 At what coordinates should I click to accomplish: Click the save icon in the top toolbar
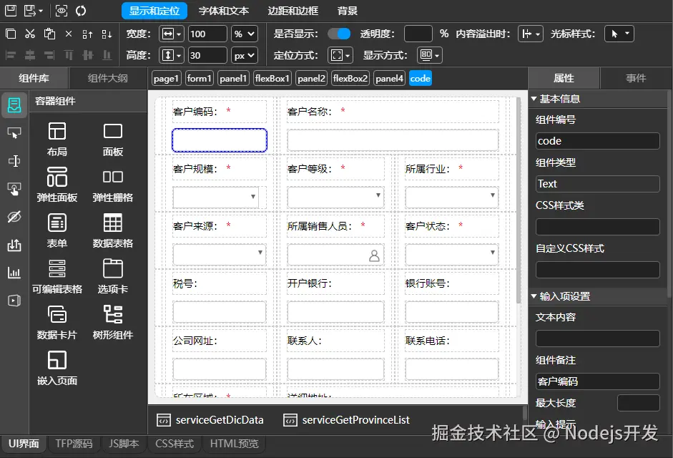tap(10, 10)
